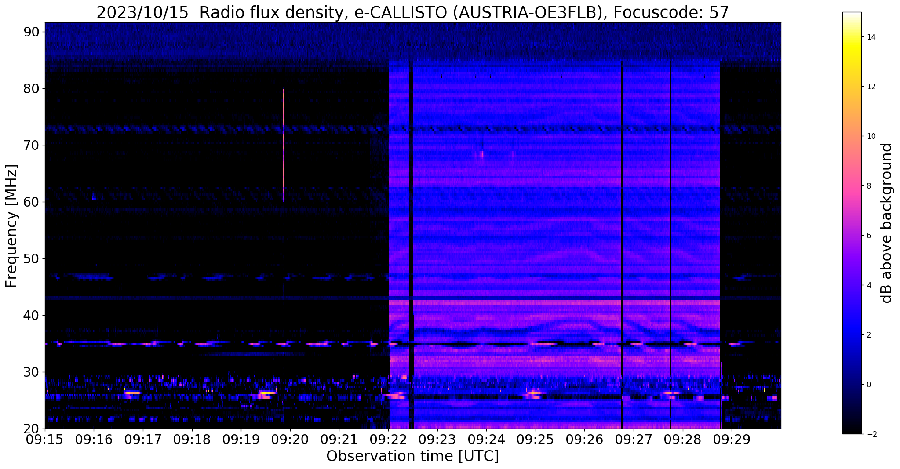Screen dimensions: 900x469
Task: Click the 'Observation time [UTC]' x-axis label
Action: pos(412,456)
